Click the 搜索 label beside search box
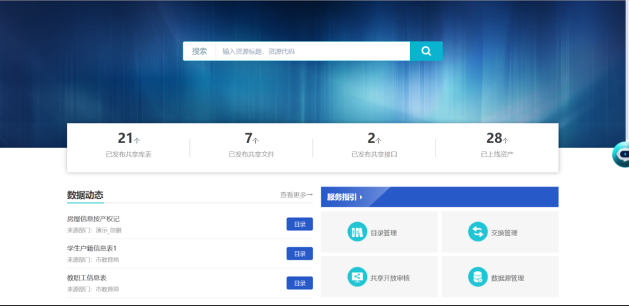This screenshot has height=306, width=629. tap(200, 51)
